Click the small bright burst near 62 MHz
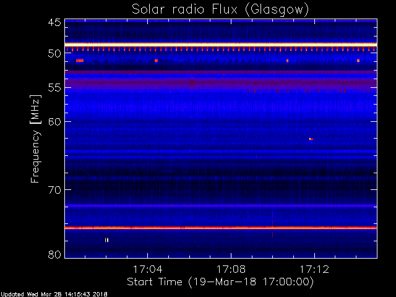The width and height of the screenshot is (396, 297). click(311, 139)
